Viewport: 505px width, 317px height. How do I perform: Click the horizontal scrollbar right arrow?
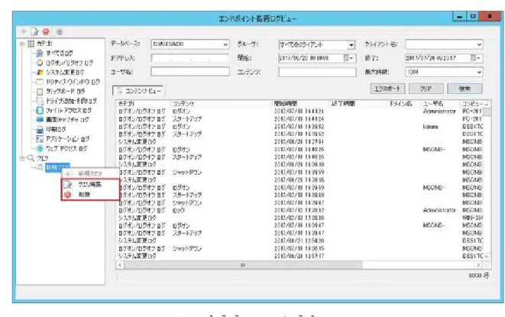[x=478, y=265]
